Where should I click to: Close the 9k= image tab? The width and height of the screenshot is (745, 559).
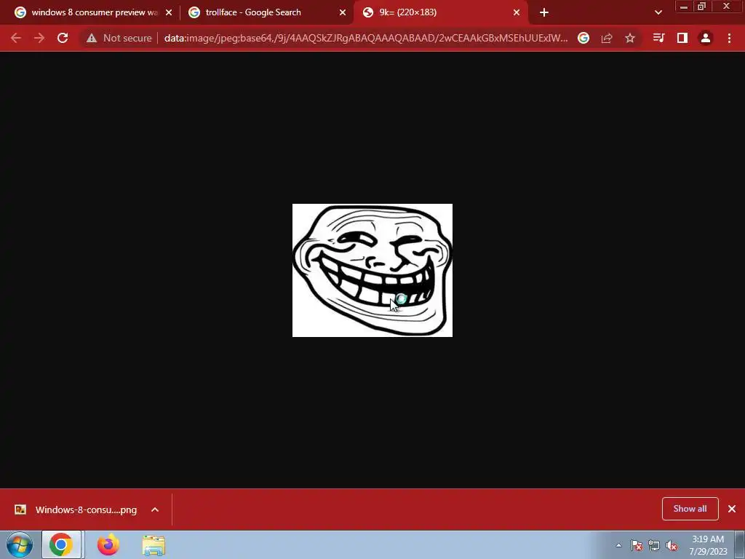coord(517,13)
